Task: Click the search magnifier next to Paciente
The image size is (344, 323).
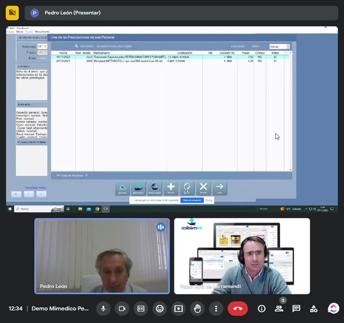Action: click(76, 46)
